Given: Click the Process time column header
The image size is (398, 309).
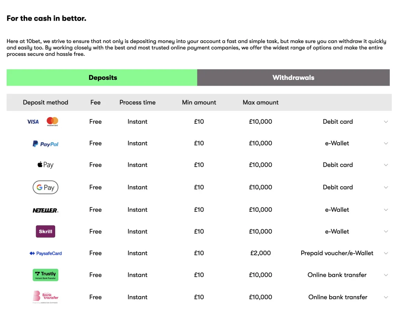Looking at the screenshot, I should 137,102.
